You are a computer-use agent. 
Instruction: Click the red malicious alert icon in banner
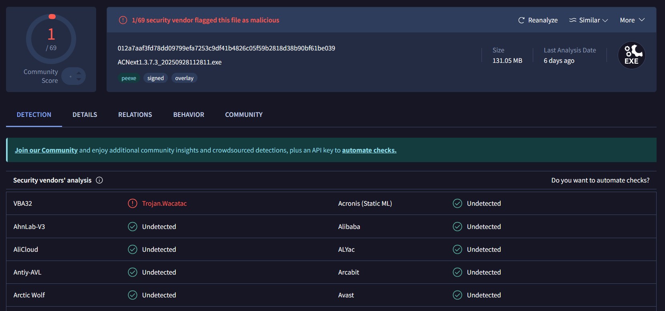point(123,20)
